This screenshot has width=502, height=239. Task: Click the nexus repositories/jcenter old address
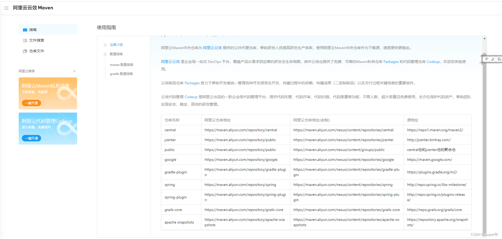click(344, 140)
